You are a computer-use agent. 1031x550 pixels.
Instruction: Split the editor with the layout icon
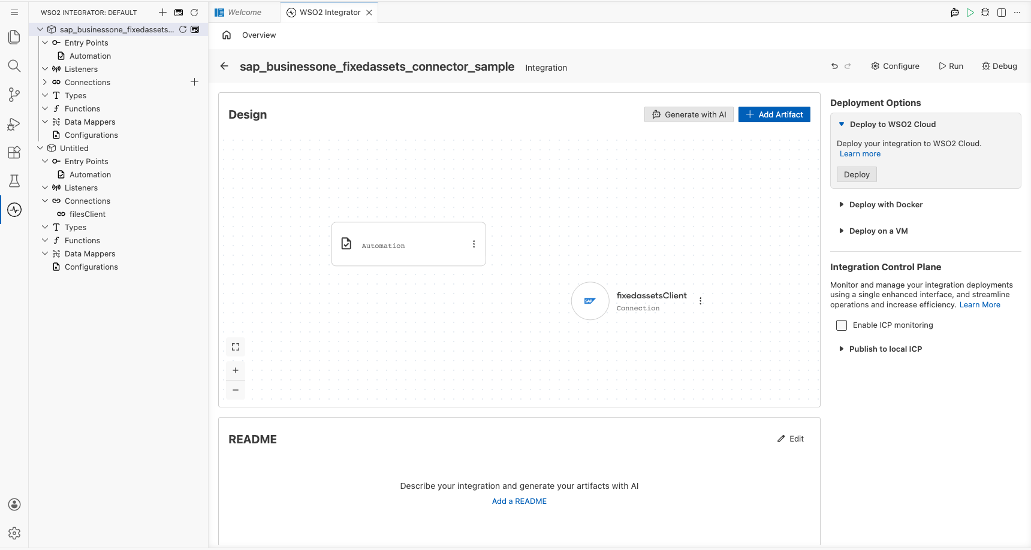tap(1002, 13)
